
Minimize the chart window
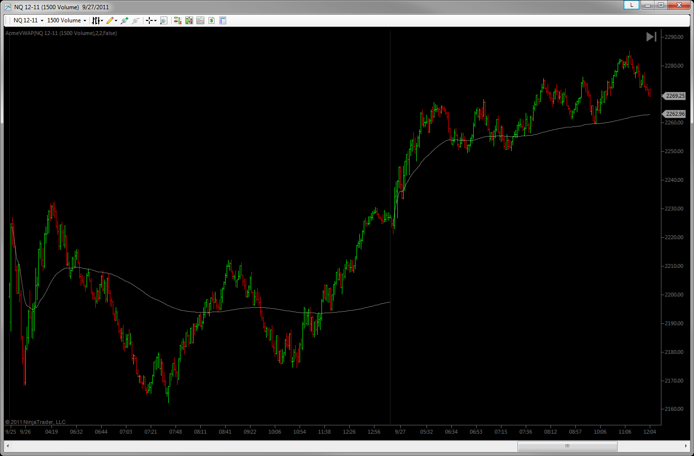(x=647, y=5)
